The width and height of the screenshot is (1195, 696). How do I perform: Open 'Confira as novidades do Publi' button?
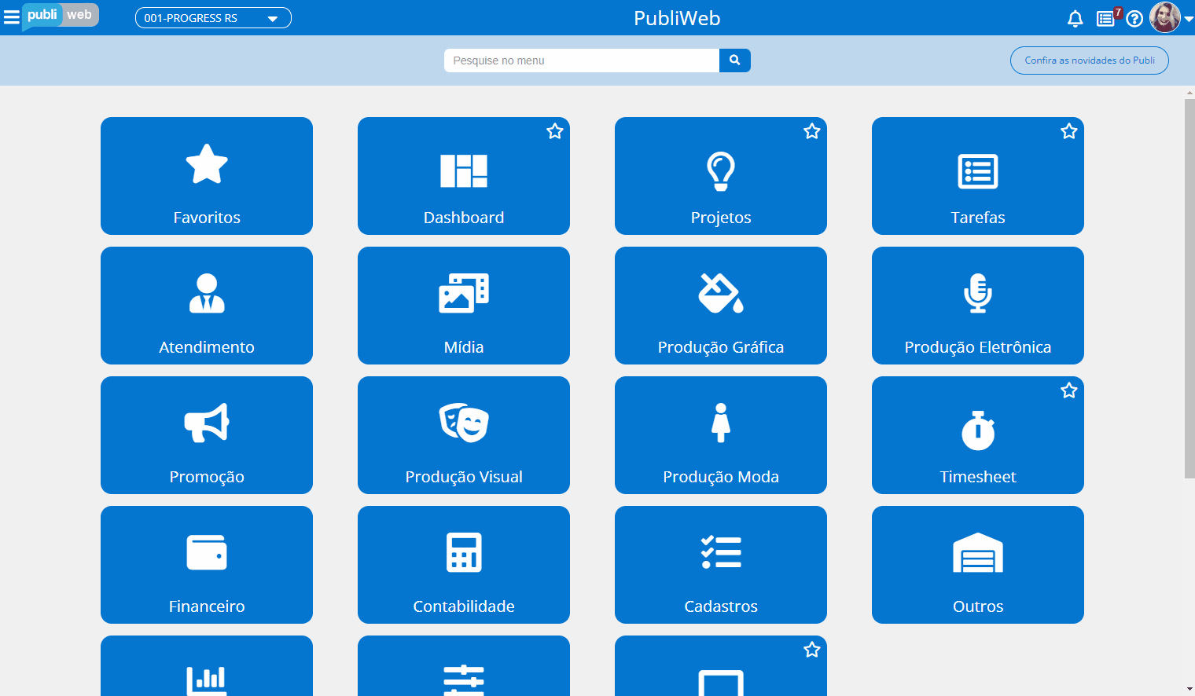tap(1090, 60)
